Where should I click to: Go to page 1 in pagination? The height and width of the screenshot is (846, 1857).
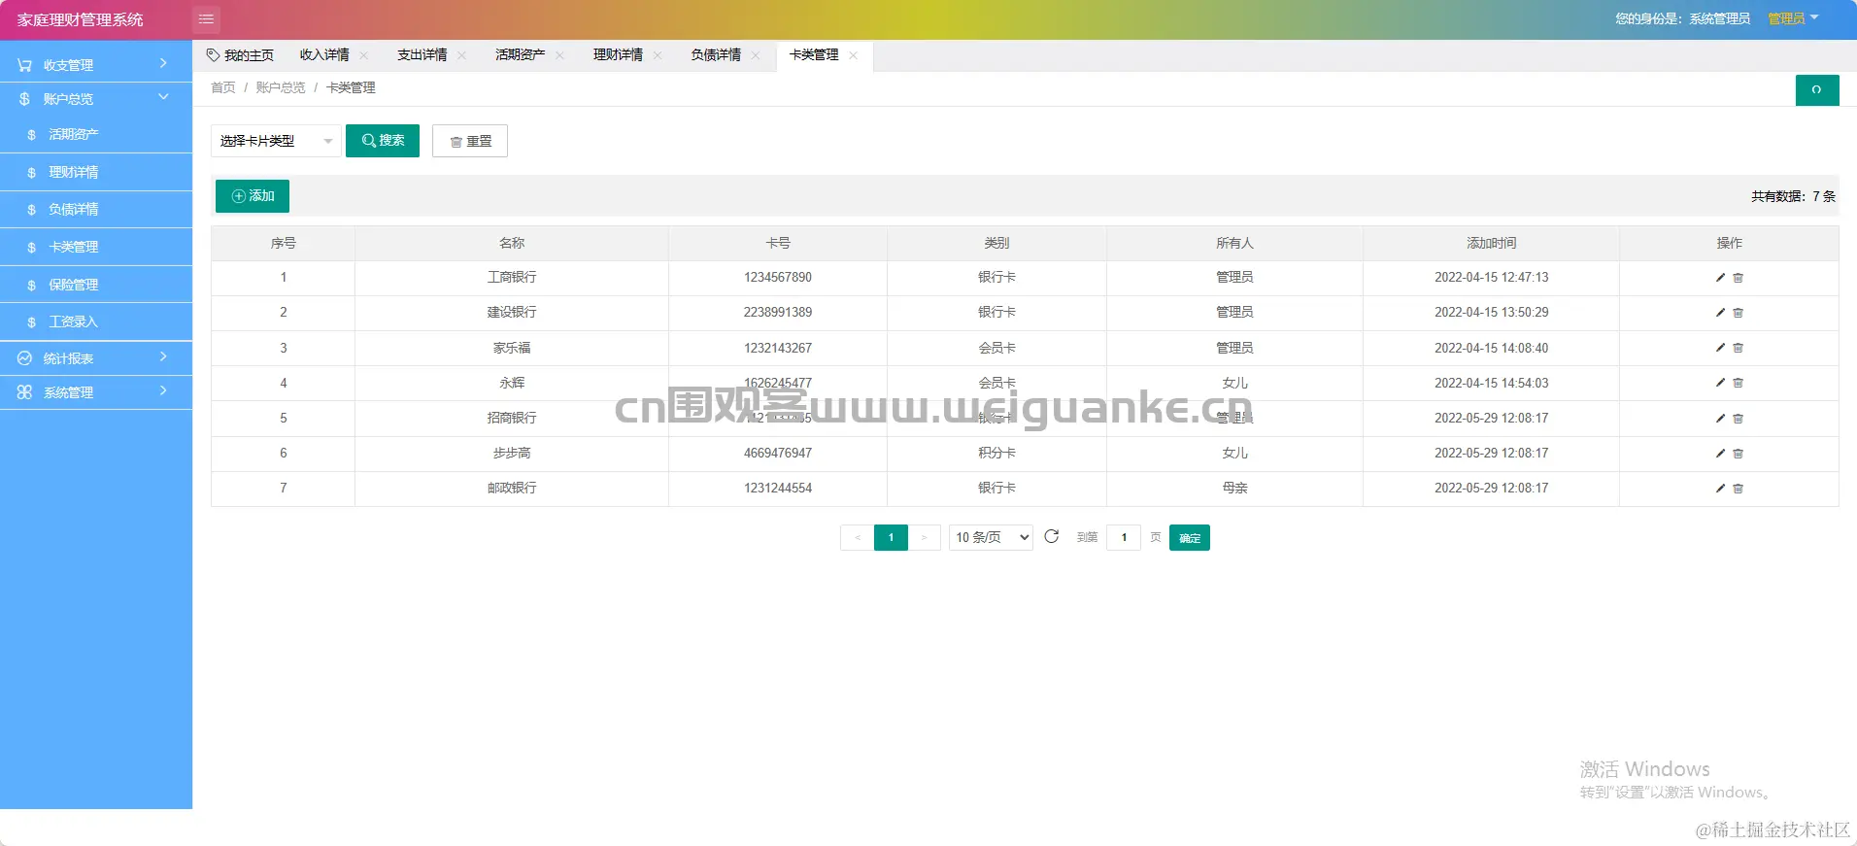[x=891, y=538]
